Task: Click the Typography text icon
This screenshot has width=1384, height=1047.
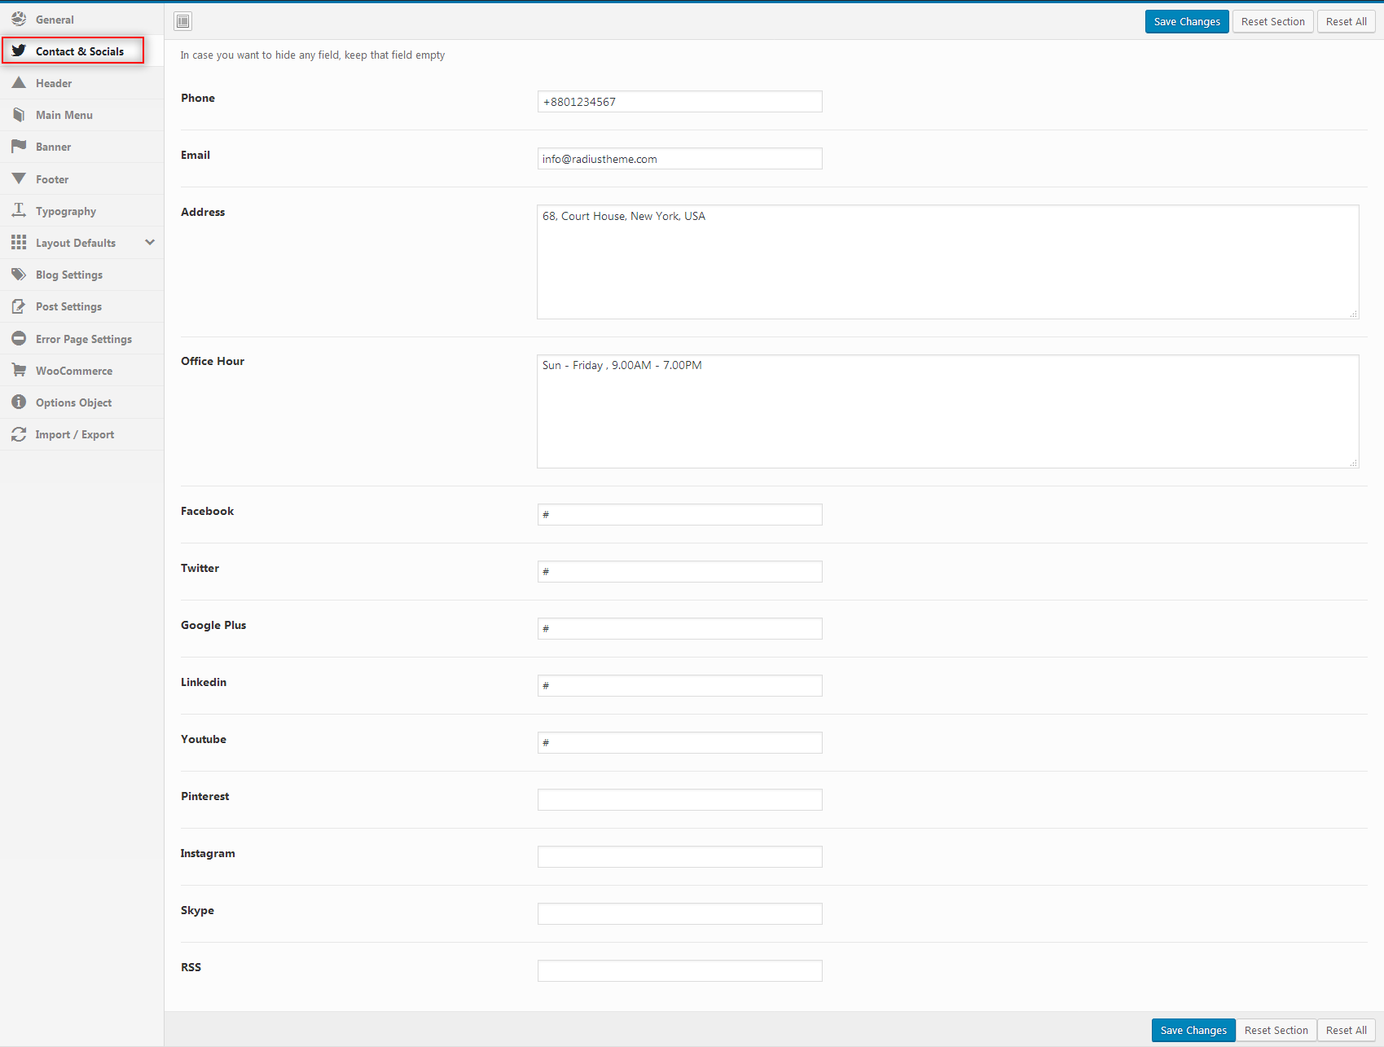Action: point(19,210)
